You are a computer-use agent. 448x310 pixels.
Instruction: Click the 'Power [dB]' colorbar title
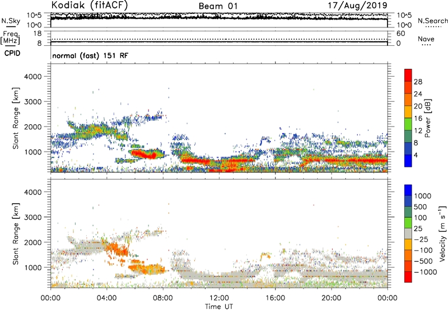point(427,118)
